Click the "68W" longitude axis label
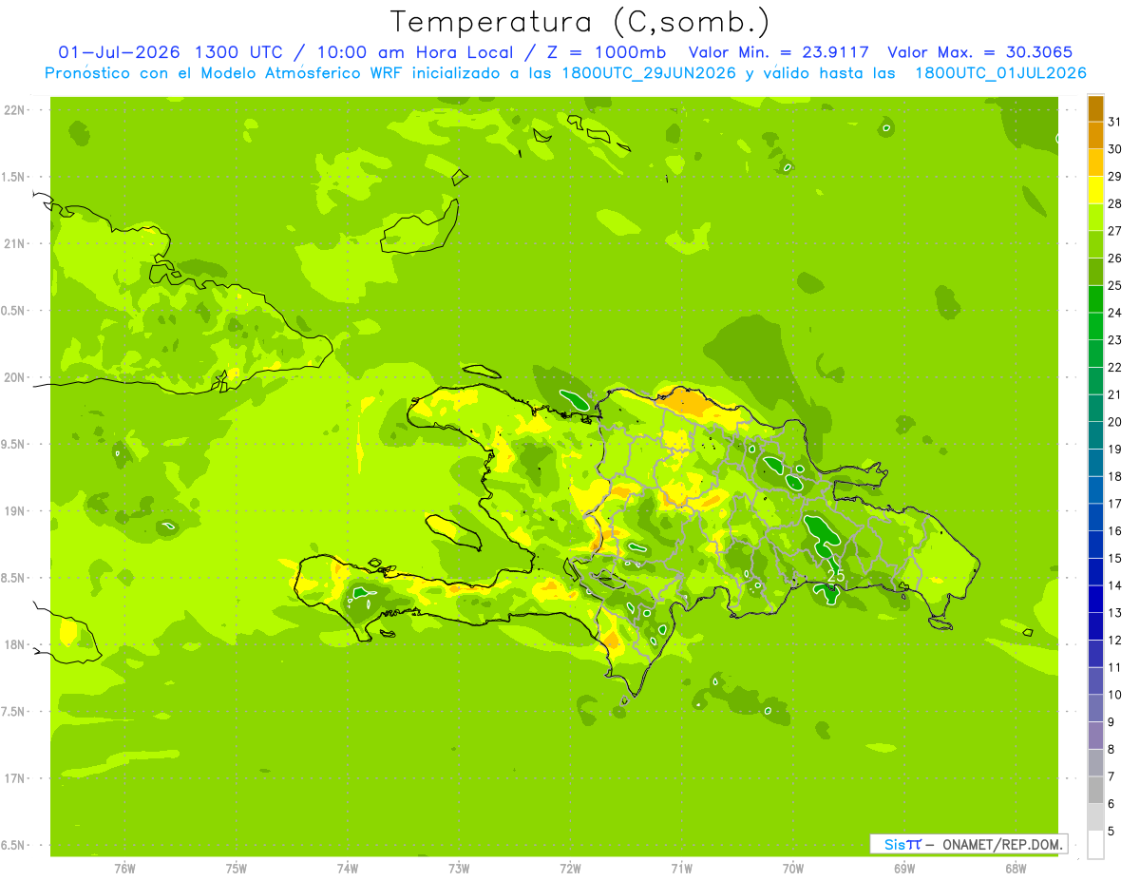1140x881 pixels. coord(1016,869)
